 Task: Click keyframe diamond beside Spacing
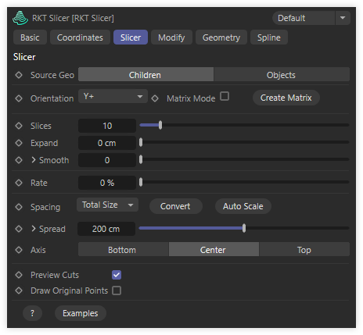(19, 207)
